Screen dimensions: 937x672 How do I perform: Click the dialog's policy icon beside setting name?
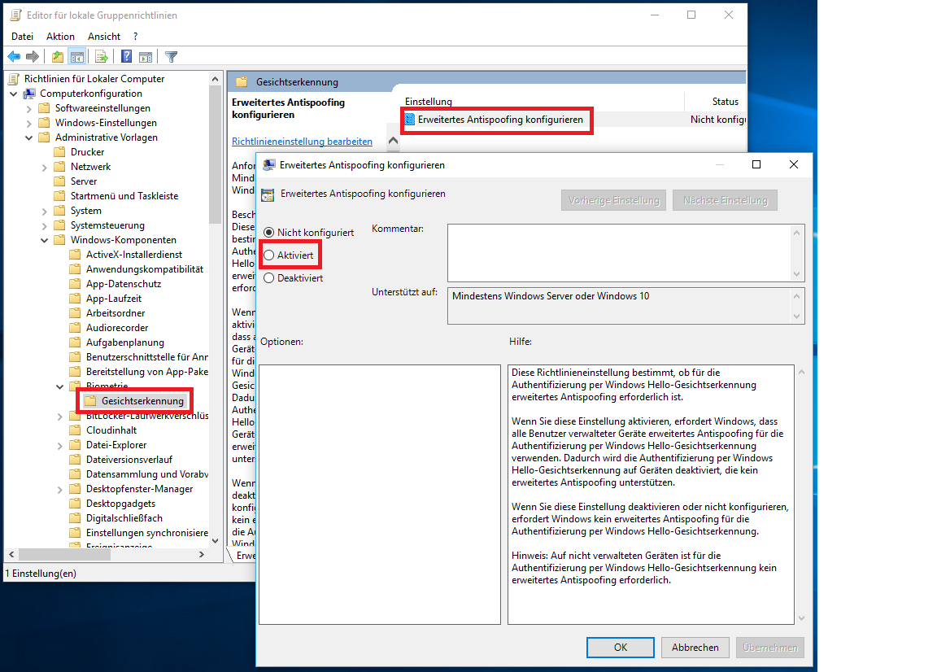tap(268, 194)
